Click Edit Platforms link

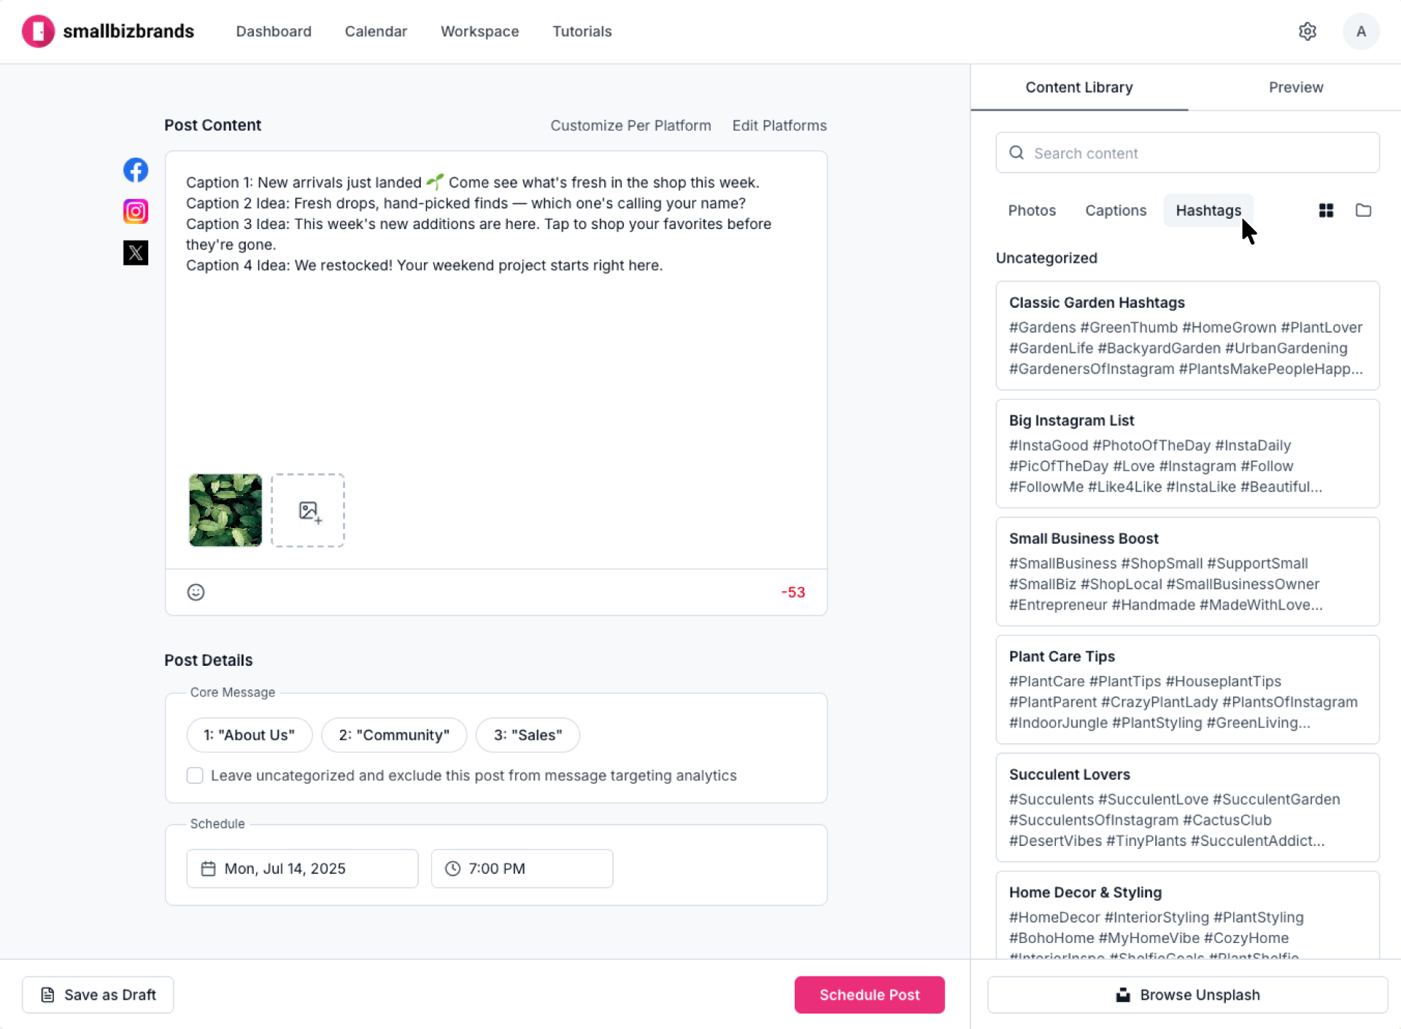779,125
